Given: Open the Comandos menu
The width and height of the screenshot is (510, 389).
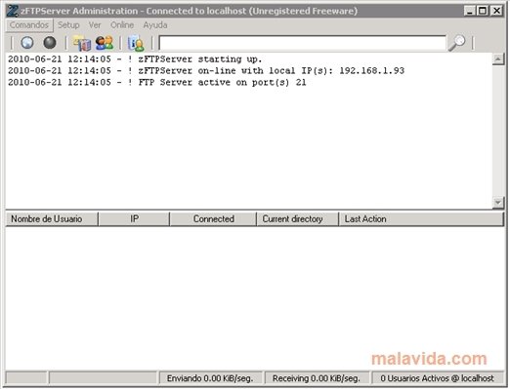Looking at the screenshot, I should click(x=29, y=25).
